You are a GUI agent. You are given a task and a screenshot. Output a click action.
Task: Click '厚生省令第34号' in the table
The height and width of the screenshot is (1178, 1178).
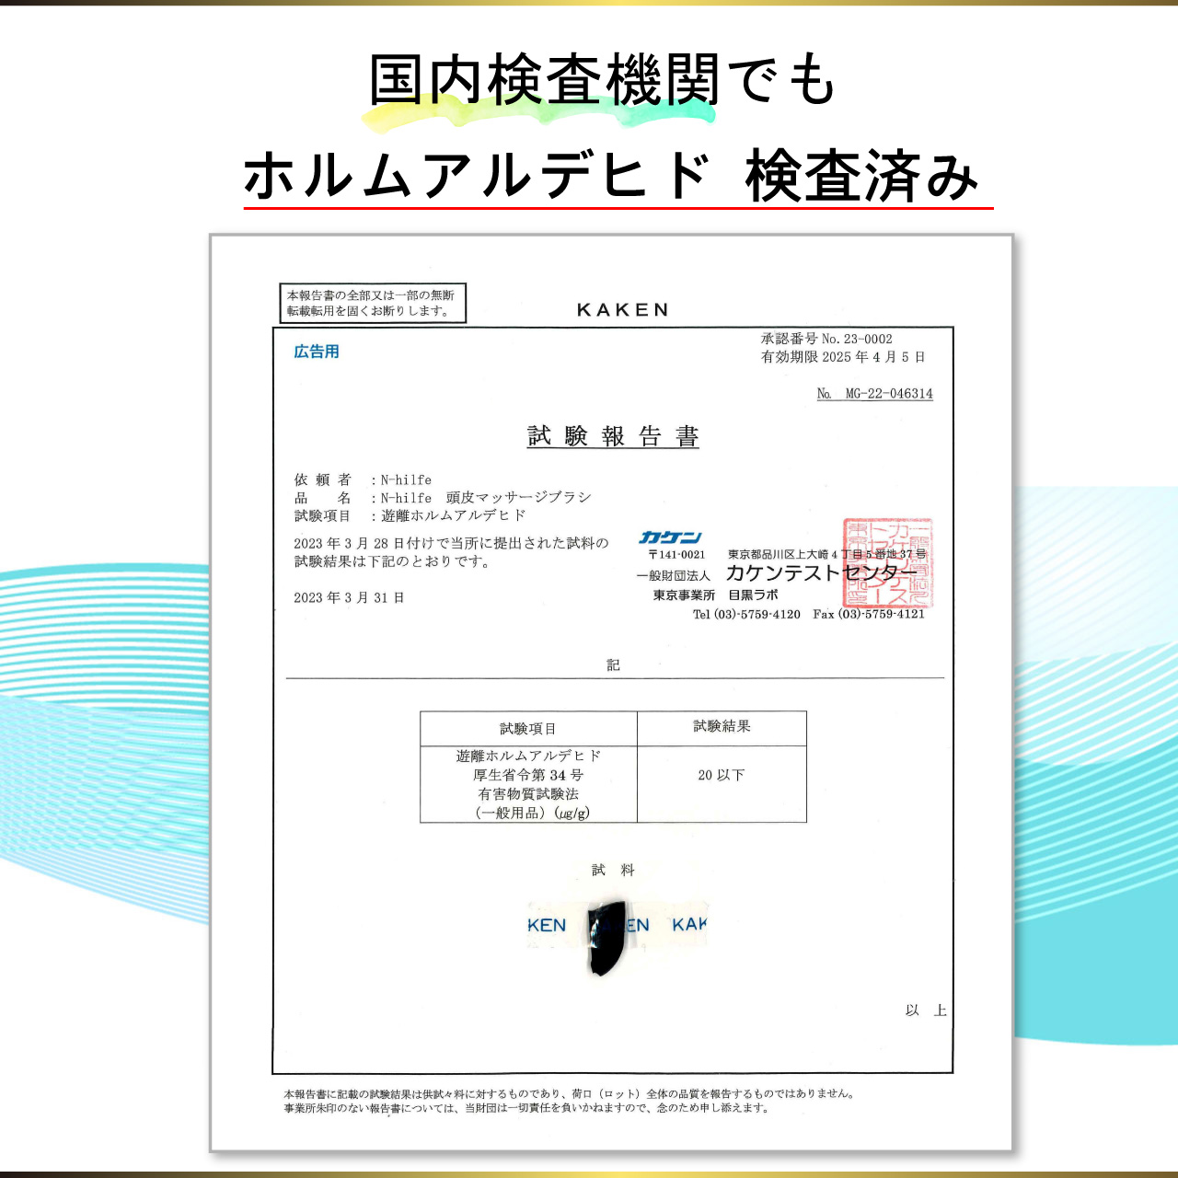point(528,775)
